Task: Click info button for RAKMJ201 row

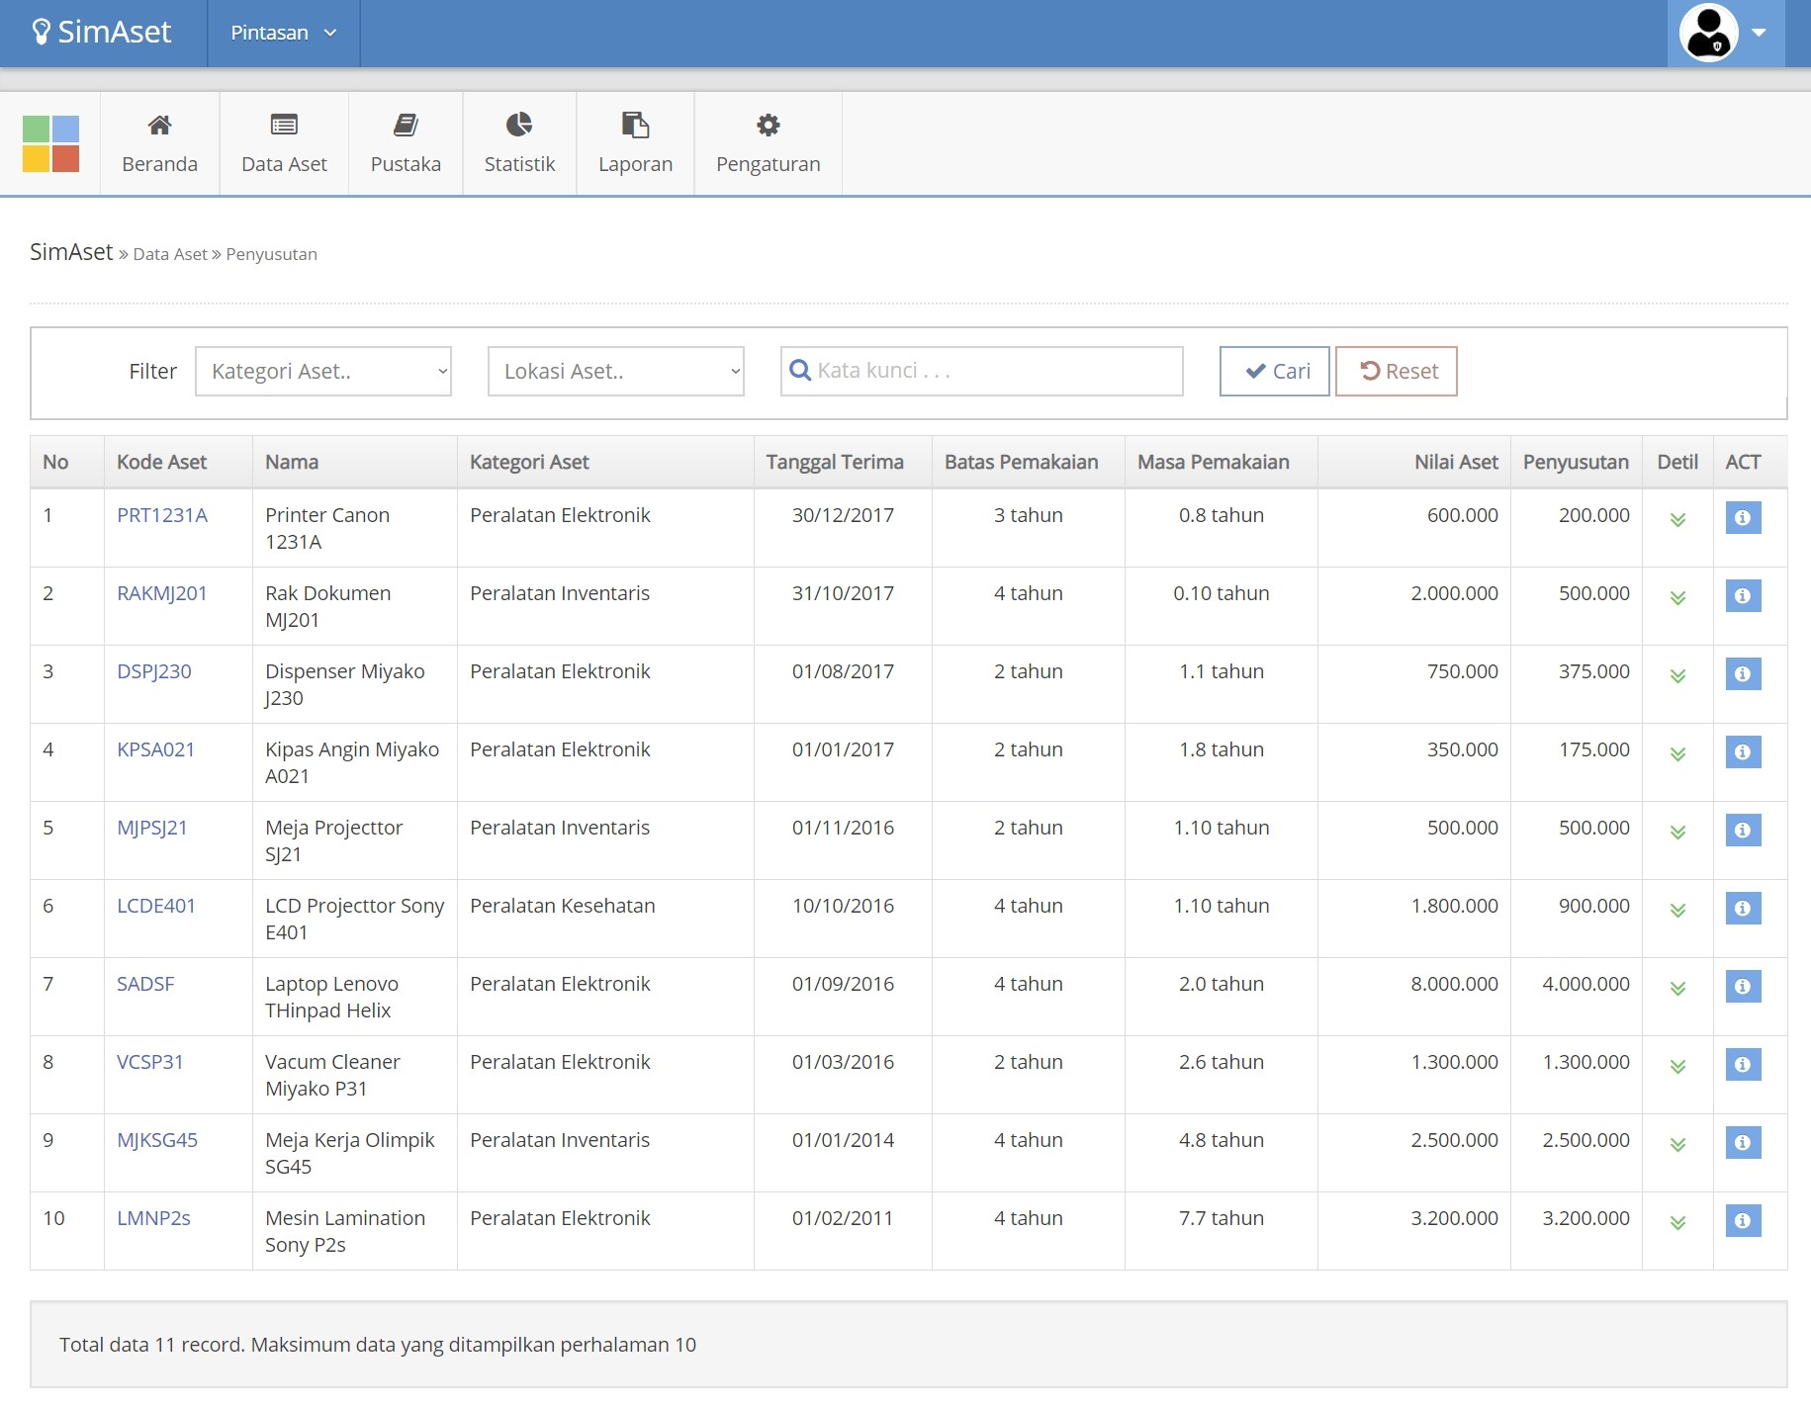Action: click(1743, 595)
